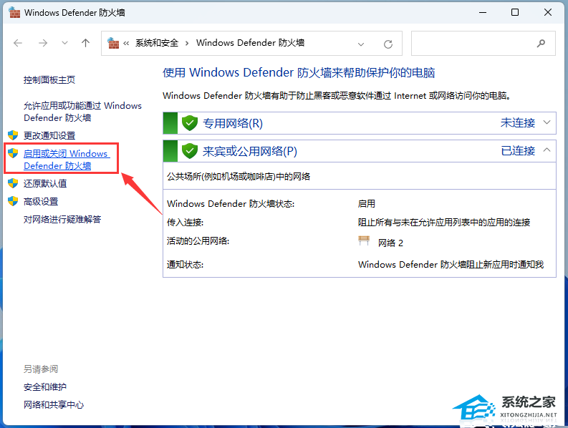The height and width of the screenshot is (428, 568).
Task: Click the 网络 2 network name
Action: coord(390,243)
